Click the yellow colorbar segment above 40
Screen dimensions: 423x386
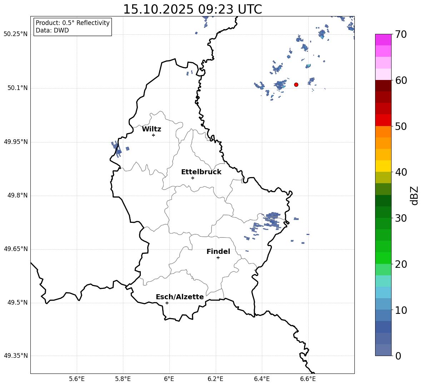(383, 166)
